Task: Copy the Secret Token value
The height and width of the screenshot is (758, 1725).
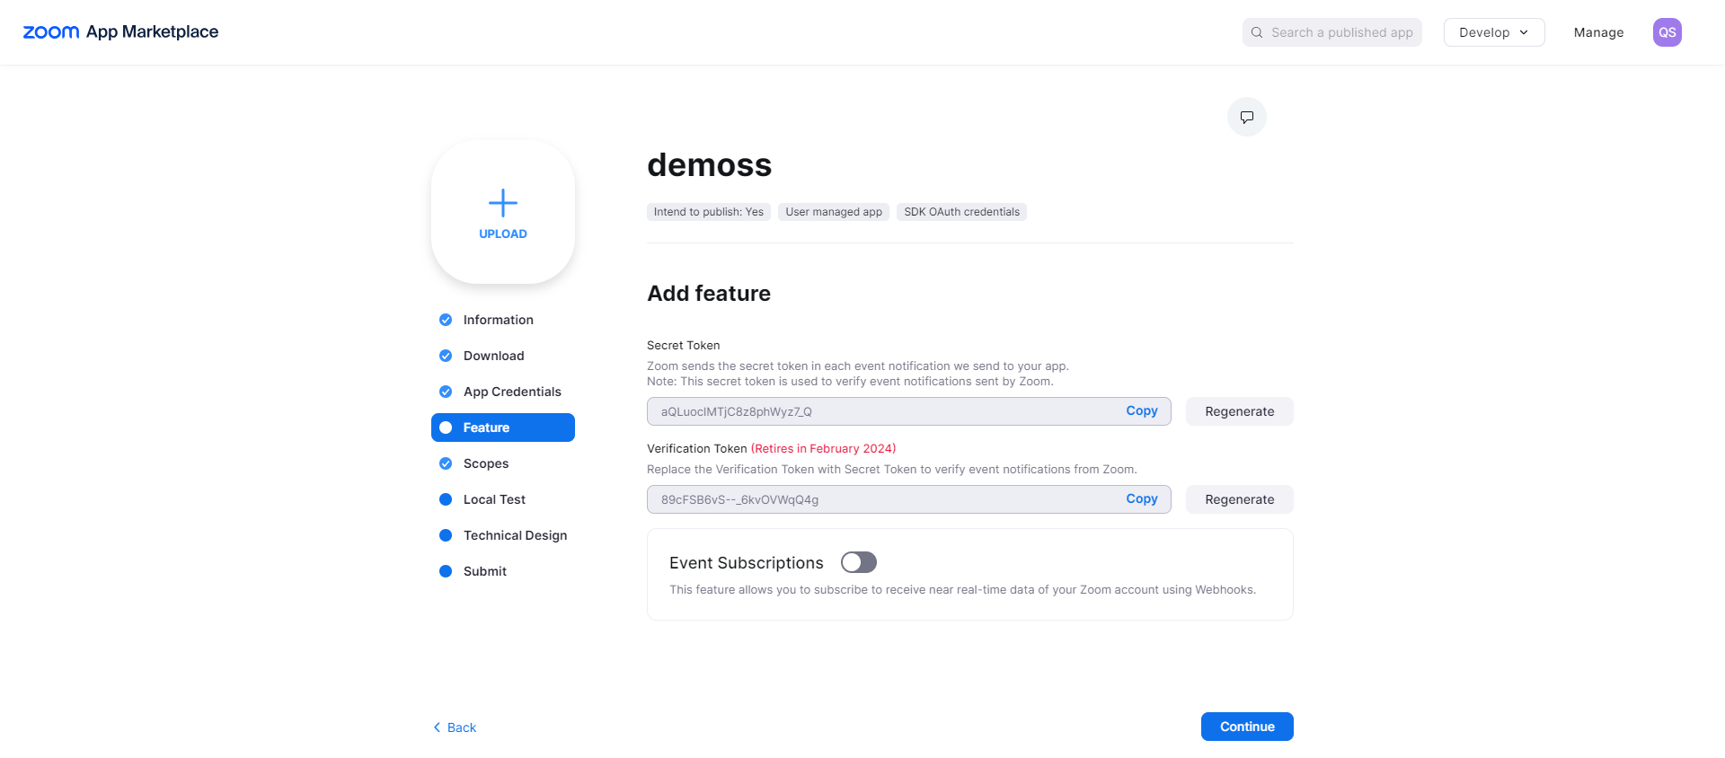Action: coord(1141,410)
